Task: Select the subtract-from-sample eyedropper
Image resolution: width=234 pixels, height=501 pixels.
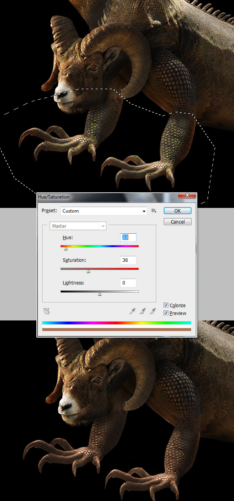Action: pyautogui.click(x=153, y=311)
